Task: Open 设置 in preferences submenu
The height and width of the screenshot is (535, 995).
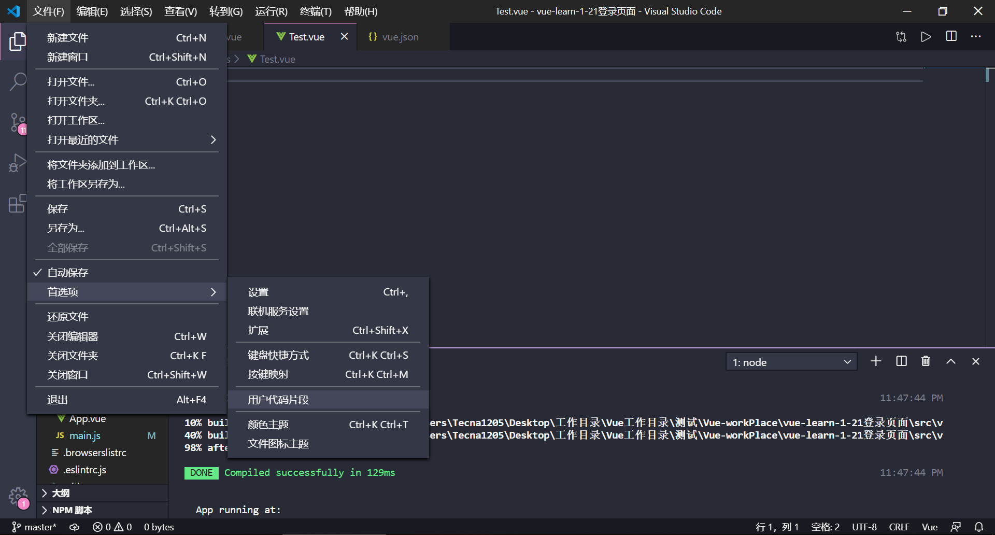Action: coord(328,292)
